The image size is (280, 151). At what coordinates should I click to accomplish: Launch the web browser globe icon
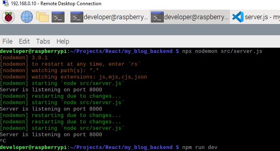tap(27, 17)
